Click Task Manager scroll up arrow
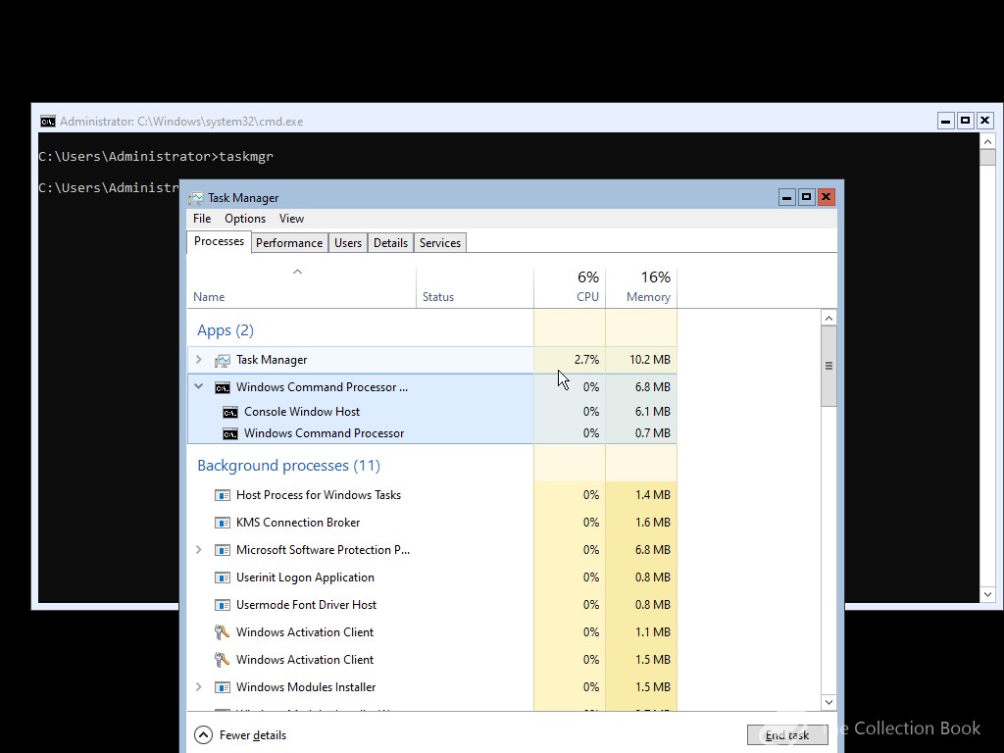The width and height of the screenshot is (1004, 753). 828,319
